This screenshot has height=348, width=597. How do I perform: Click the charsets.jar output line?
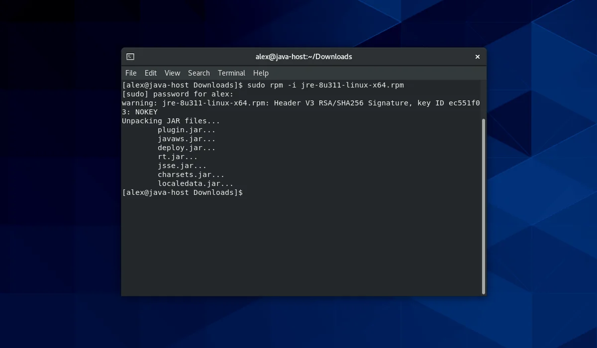tap(191, 174)
